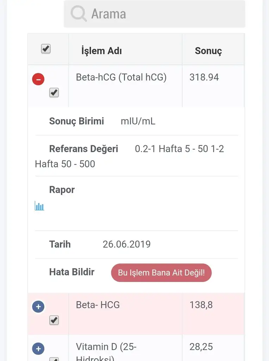Screen dimensions: 269x361
Task: Click the Beta-hCG (Total hCG) test name
Action: coord(121,77)
